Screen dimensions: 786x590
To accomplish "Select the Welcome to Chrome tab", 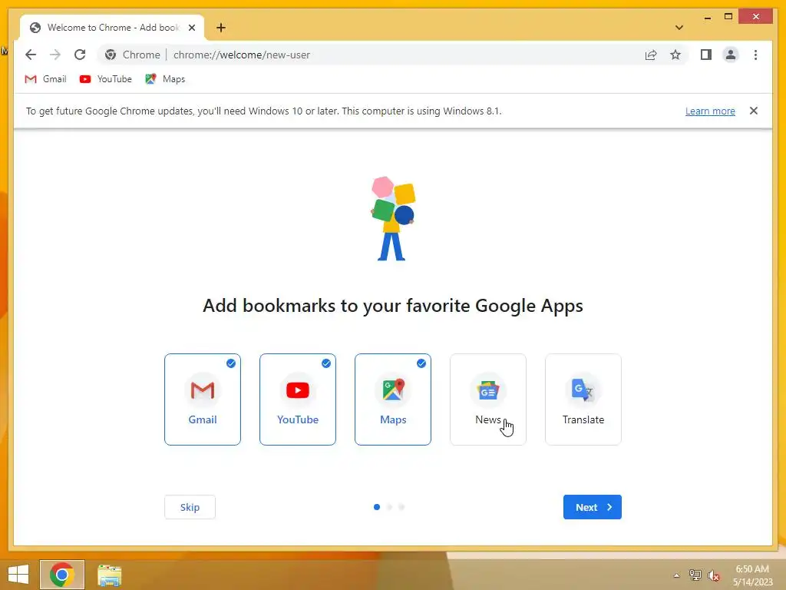I will (x=112, y=28).
